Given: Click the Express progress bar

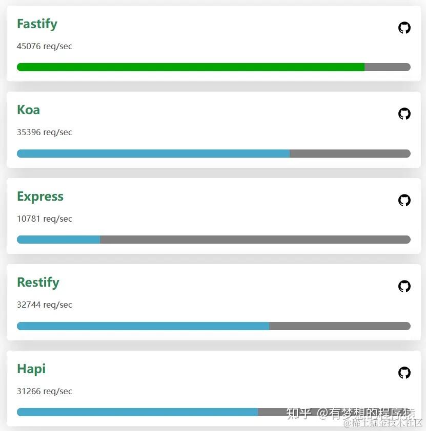Looking at the screenshot, I should pyautogui.click(x=58, y=239).
